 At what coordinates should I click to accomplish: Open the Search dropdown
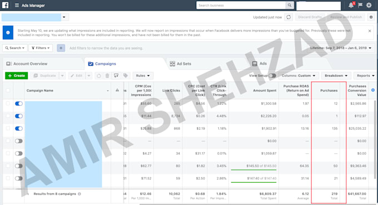(15, 48)
